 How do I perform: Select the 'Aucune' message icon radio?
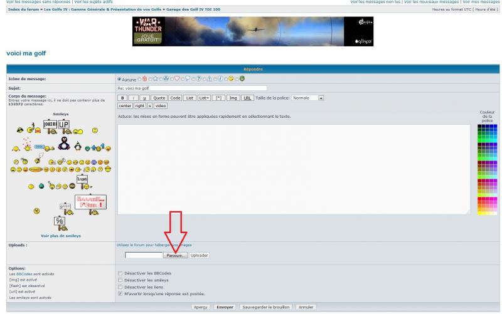click(119, 79)
